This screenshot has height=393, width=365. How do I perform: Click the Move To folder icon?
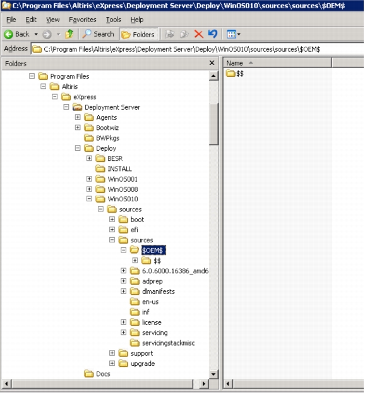(x=170, y=34)
